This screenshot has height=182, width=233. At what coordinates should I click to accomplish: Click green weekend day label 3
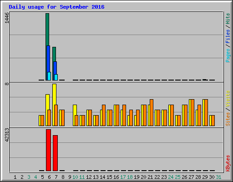(x=29, y=177)
